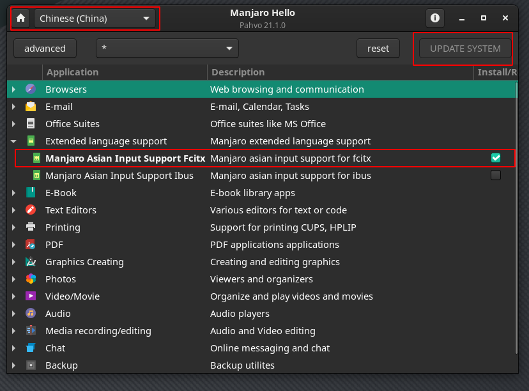The height and width of the screenshot is (391, 529).
Task: Check Manjaro Asian Input Support Ibus
Action: click(x=496, y=175)
